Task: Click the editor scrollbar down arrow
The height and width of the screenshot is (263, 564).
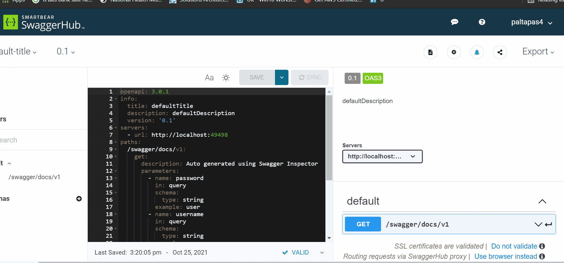Action: [329, 238]
